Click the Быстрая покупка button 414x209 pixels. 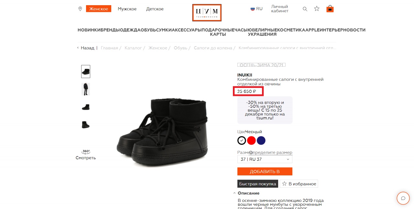[258, 184]
